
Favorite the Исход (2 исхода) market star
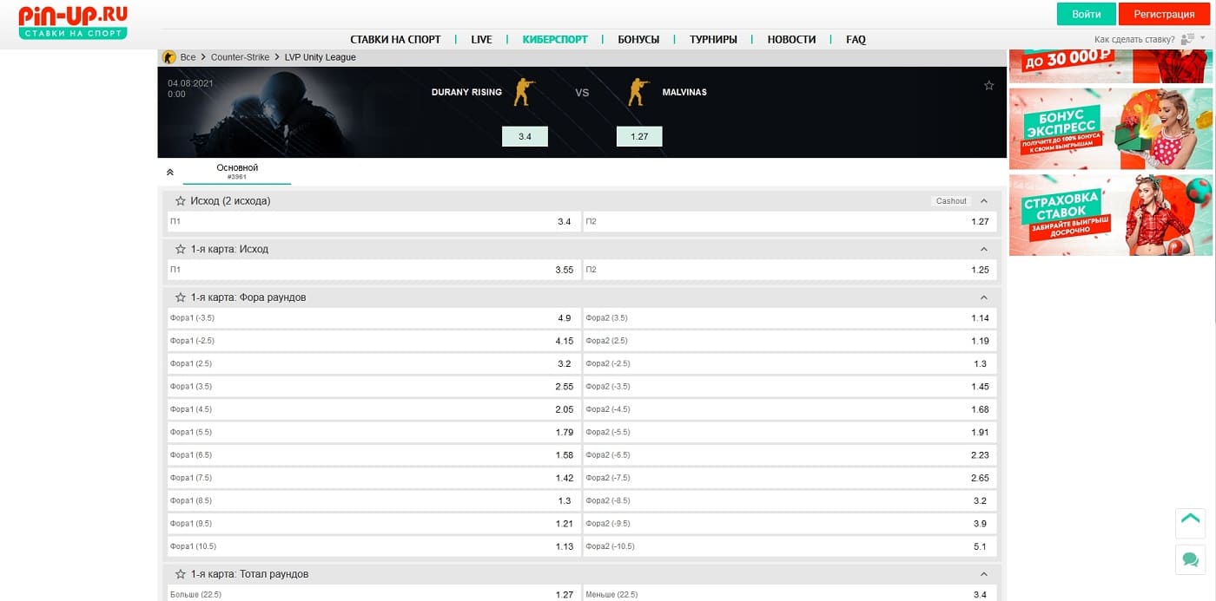(x=181, y=201)
